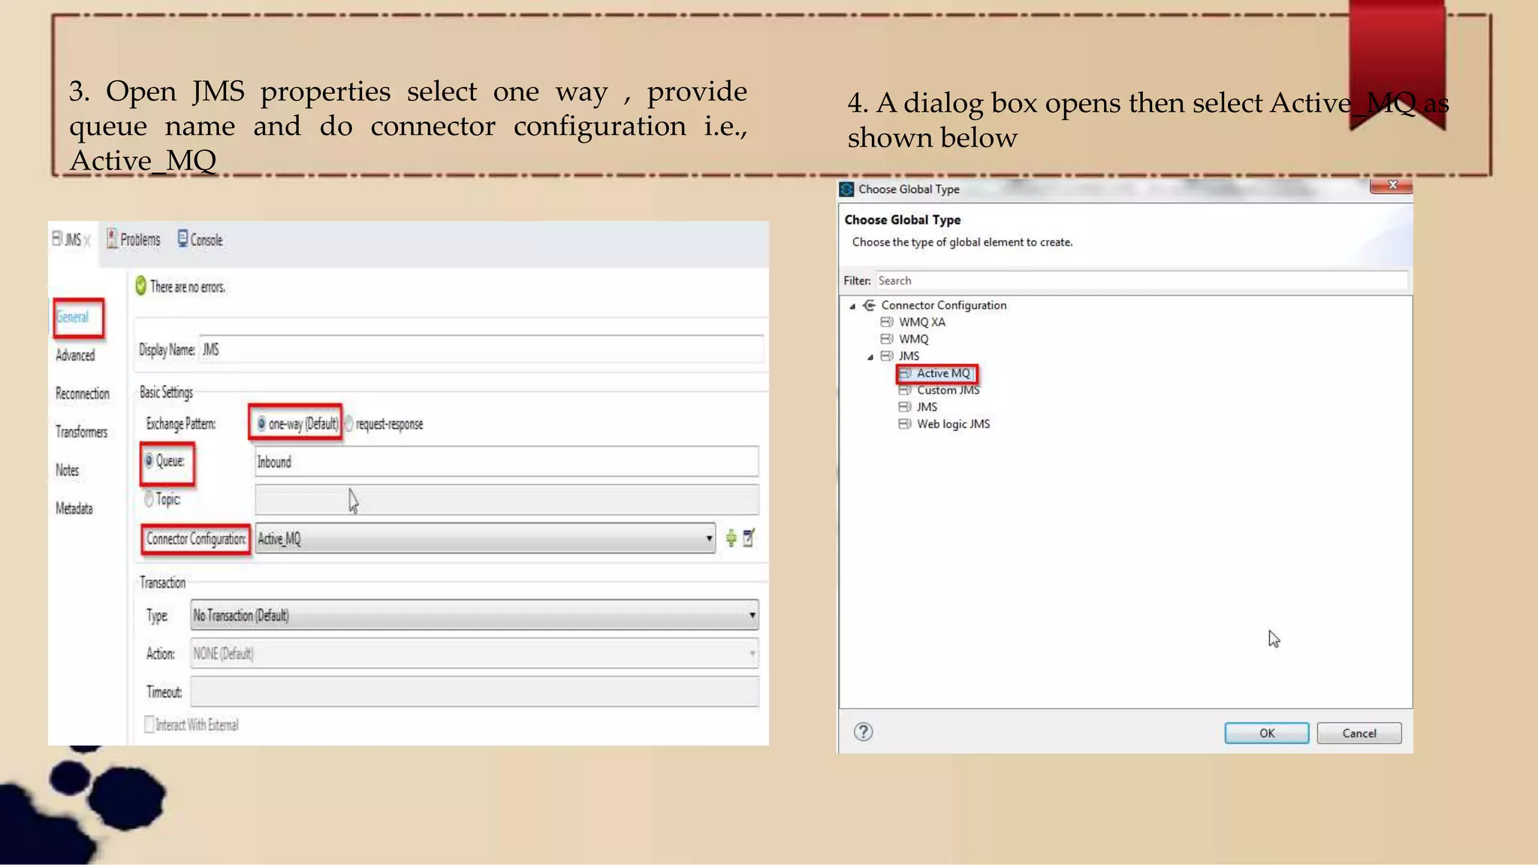Click the Timeout field
The width and height of the screenshot is (1538, 865).
pos(475,692)
